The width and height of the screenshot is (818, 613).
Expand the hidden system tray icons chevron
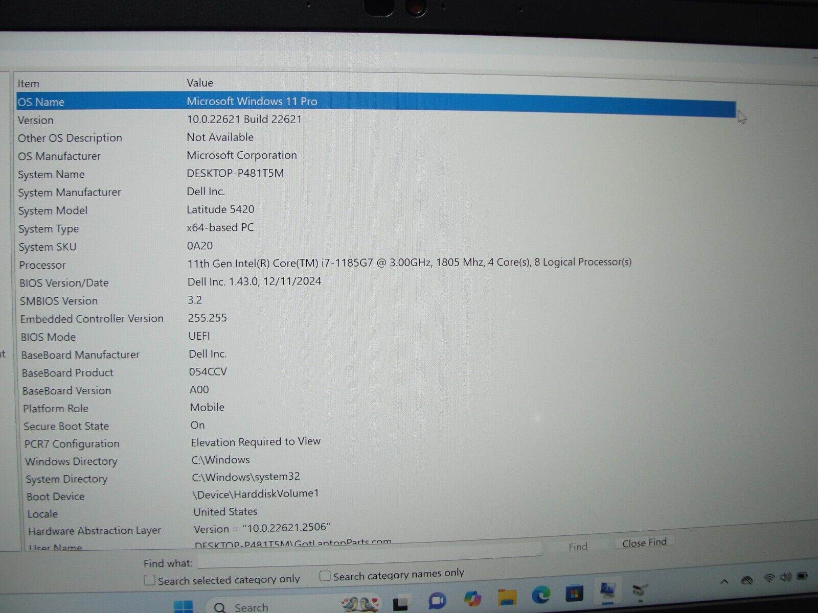724,581
